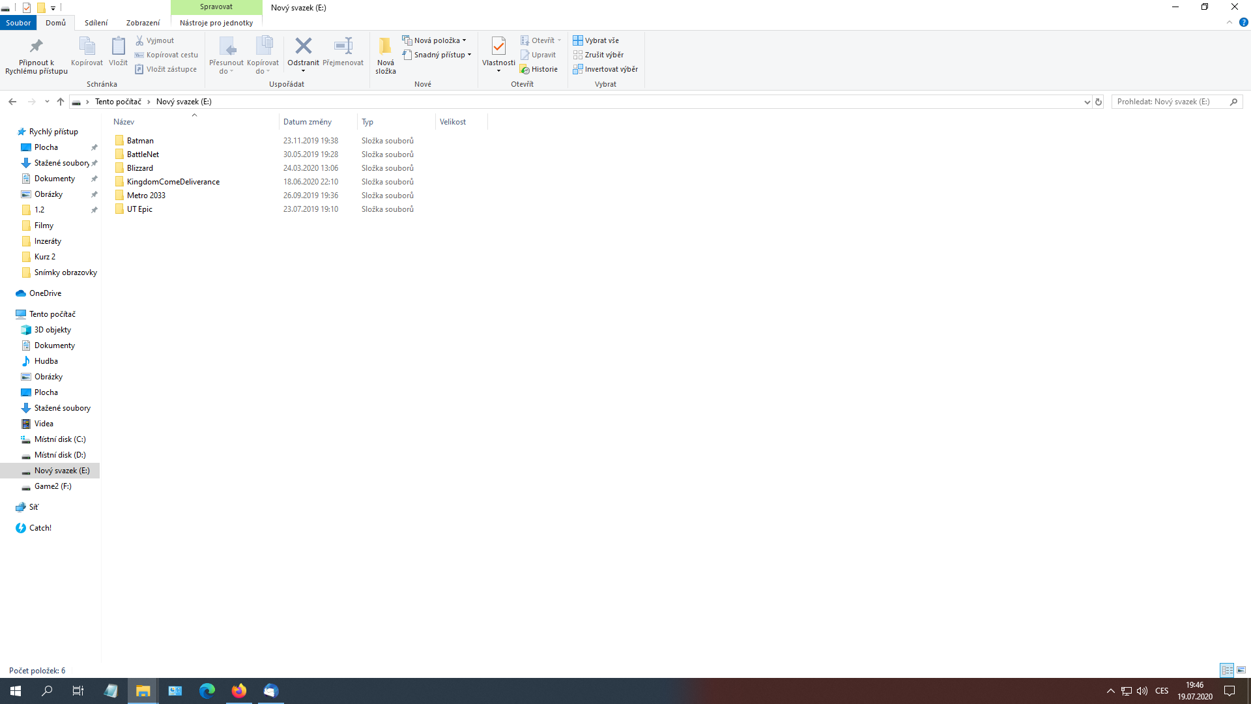1251x704 pixels.
Task: Open Firefox from the taskbar
Action: click(239, 691)
